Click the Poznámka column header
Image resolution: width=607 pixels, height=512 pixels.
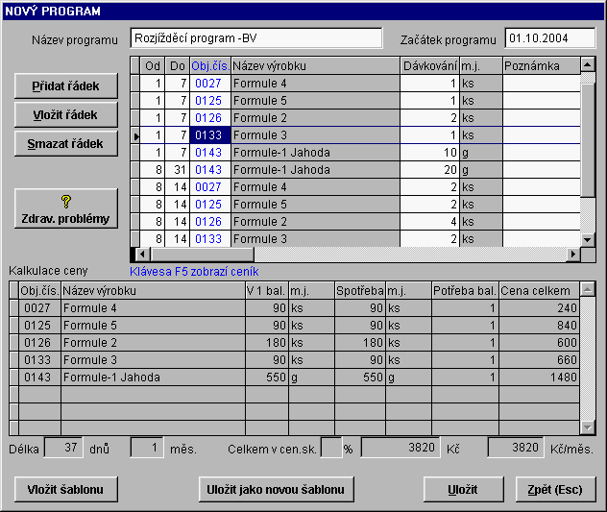(542, 66)
